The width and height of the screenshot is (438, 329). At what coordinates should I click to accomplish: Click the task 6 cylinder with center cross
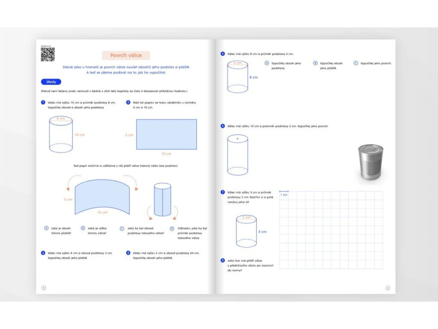(x=238, y=155)
